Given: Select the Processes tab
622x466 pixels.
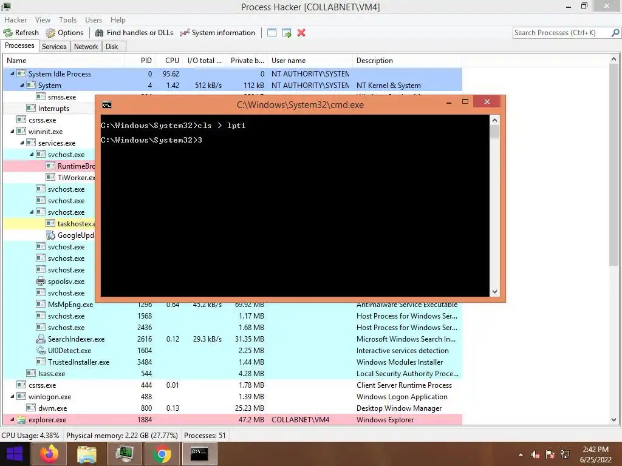Looking at the screenshot, I should click(x=19, y=46).
